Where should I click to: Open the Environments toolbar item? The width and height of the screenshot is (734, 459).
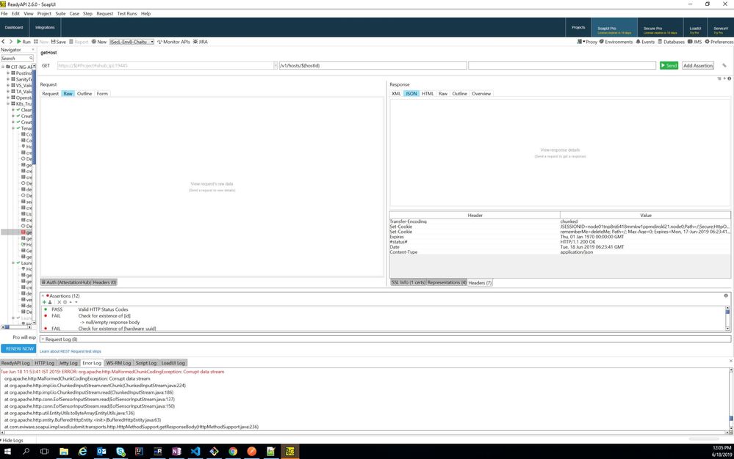(602, 42)
